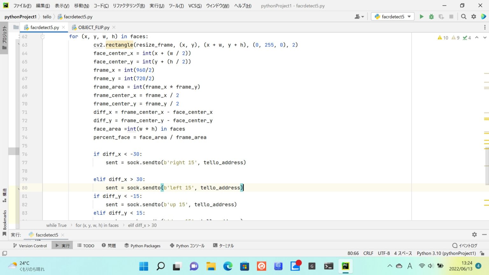Collapse the for loop at line 62

point(43,37)
